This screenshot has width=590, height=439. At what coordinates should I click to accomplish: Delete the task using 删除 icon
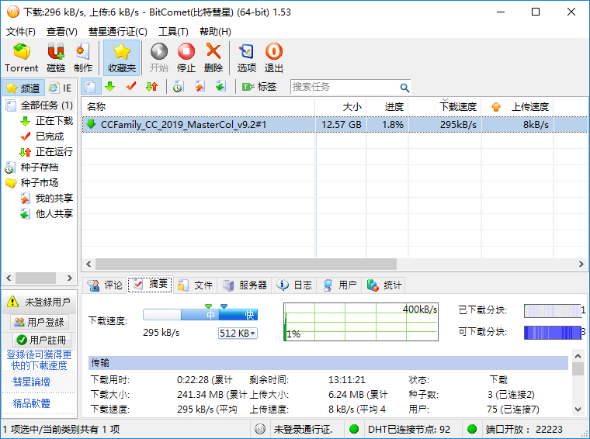(x=213, y=58)
